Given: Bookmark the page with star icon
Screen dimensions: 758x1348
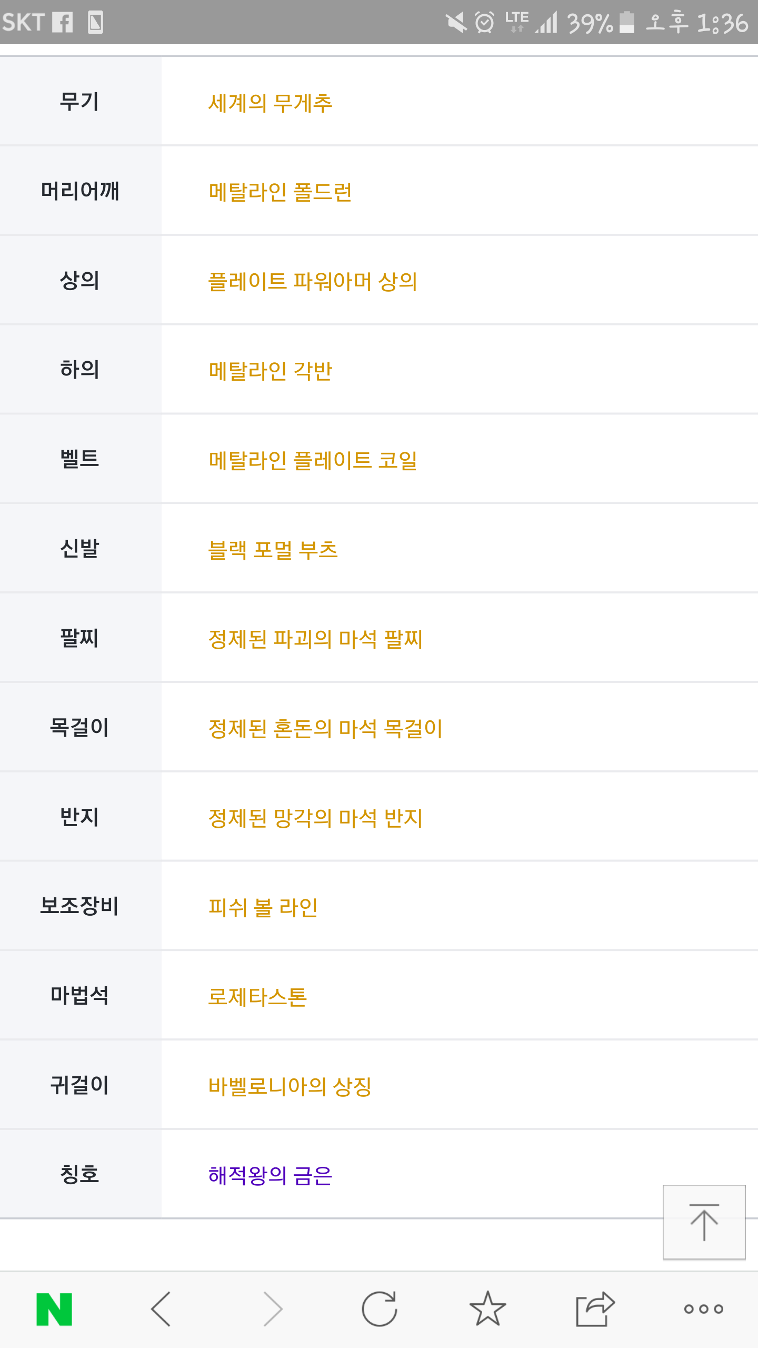Looking at the screenshot, I should click(488, 1309).
